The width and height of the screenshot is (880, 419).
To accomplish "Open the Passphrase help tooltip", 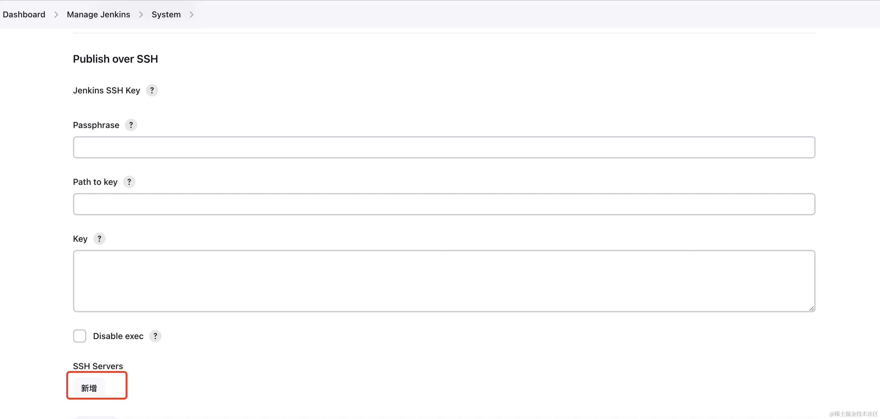I will point(131,125).
